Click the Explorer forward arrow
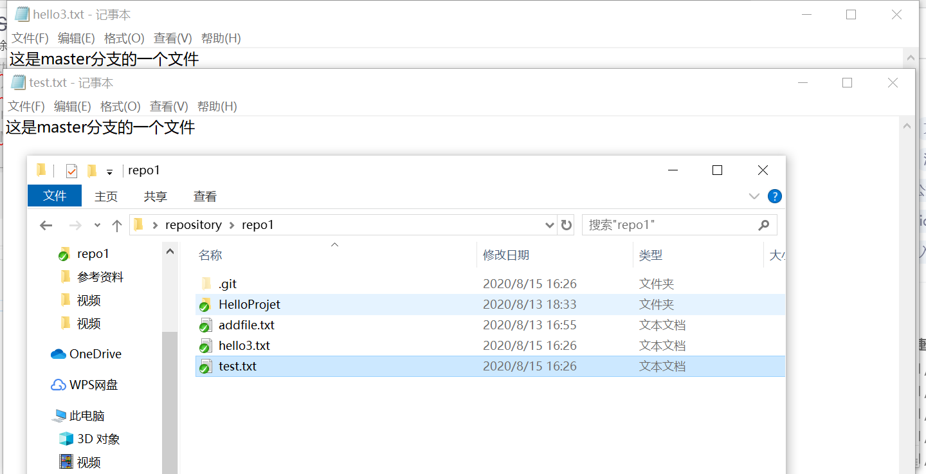Image resolution: width=926 pixels, height=474 pixels. coord(75,225)
